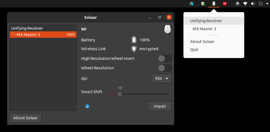Select MX Master 3 in device tree
Image resolution: width=270 pixels, height=132 pixels.
(43, 34)
